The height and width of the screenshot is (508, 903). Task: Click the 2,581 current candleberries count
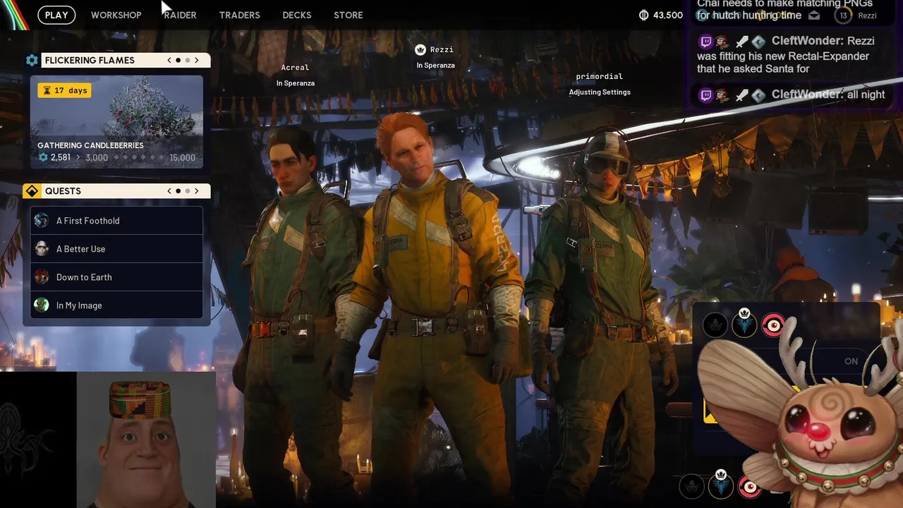[61, 157]
